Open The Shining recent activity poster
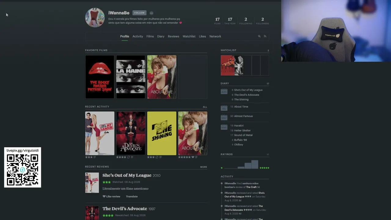 [x=162, y=133]
